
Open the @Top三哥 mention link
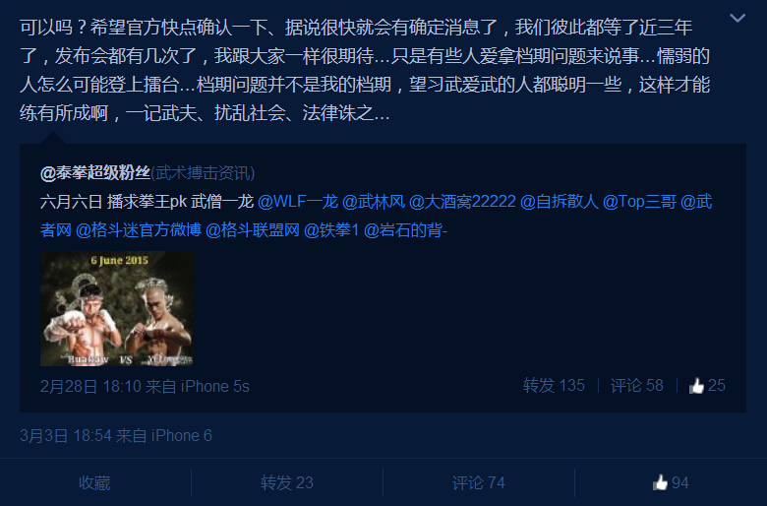[x=639, y=202]
